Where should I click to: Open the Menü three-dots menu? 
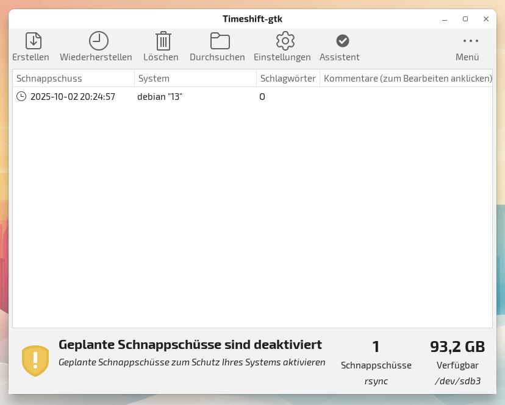click(x=470, y=41)
